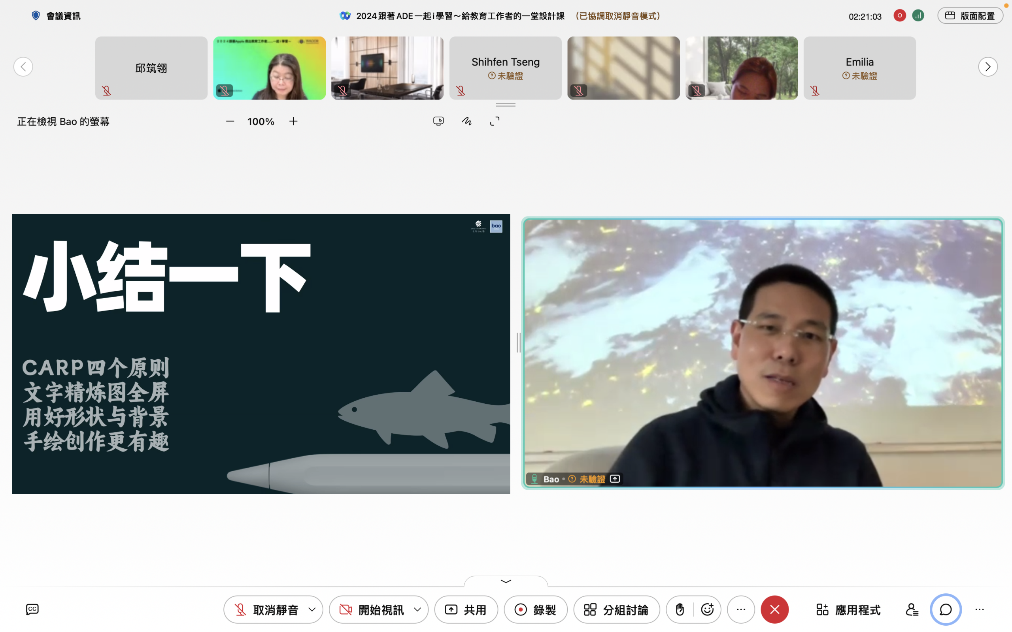The width and height of the screenshot is (1012, 632).
Task: Open the emoji reactions icon
Action: point(708,609)
